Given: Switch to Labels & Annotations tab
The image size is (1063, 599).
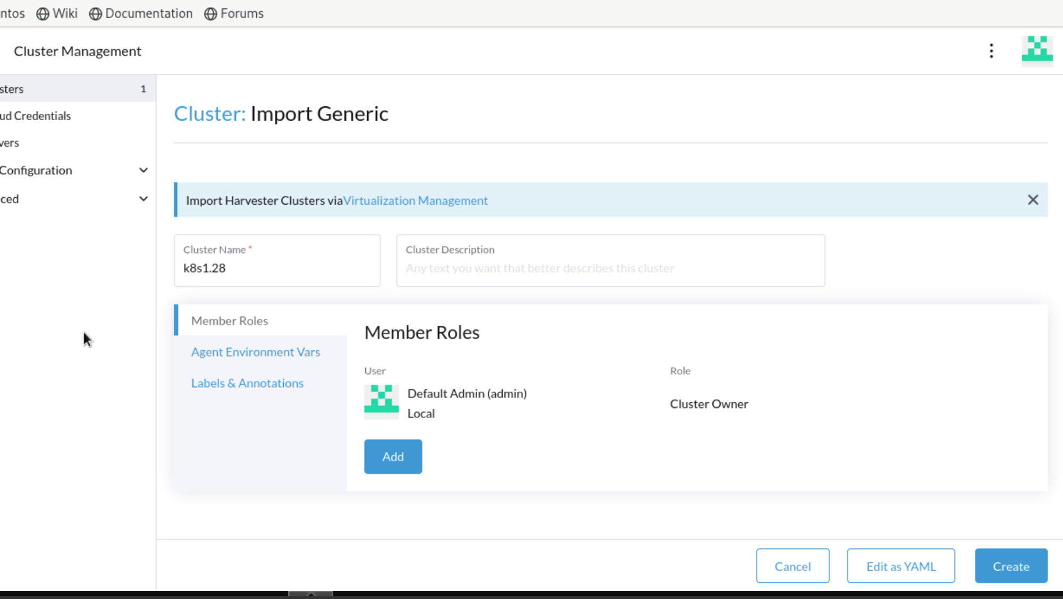Looking at the screenshot, I should point(247,383).
